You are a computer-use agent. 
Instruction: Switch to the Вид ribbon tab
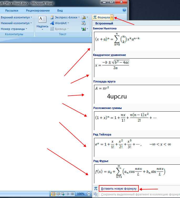click(x=60, y=11)
